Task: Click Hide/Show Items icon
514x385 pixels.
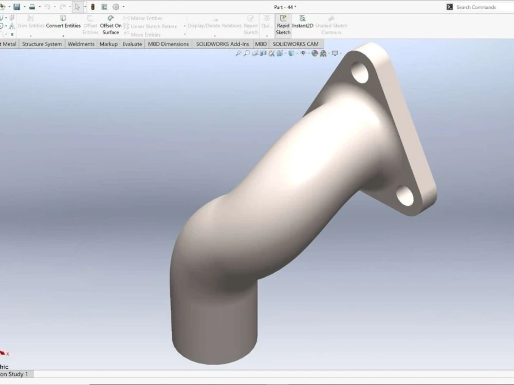Action: tap(303, 53)
